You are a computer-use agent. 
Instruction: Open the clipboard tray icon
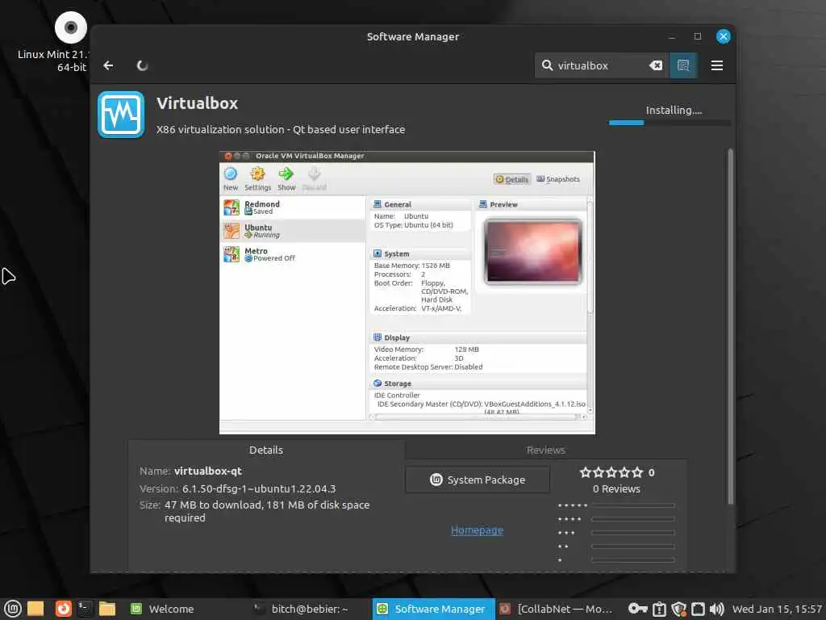coord(659,610)
